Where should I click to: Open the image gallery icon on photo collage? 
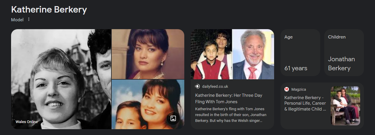click(173, 118)
